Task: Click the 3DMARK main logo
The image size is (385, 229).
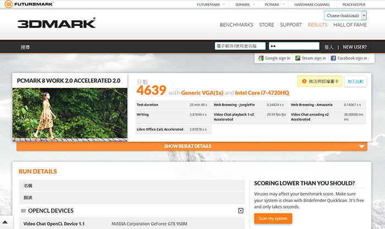Action: 57,23
